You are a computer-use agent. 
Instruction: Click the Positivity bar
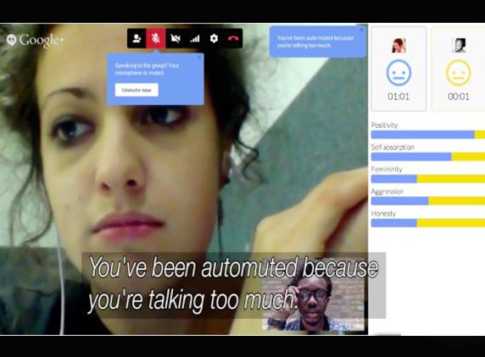[x=428, y=135]
